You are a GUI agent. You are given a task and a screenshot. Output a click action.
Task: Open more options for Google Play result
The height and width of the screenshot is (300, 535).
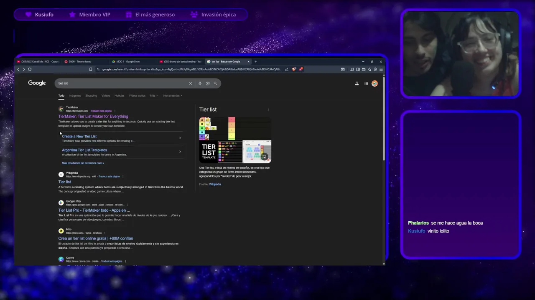[x=128, y=205]
